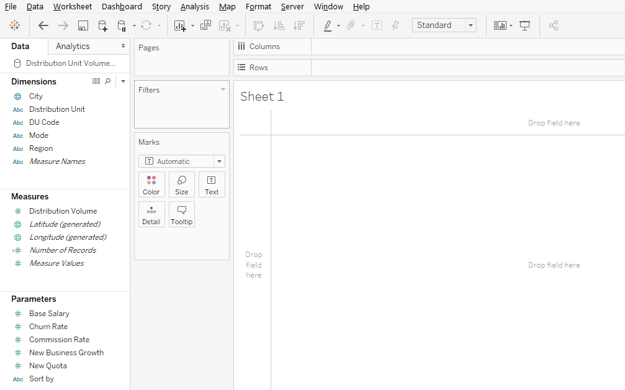Search fields in the Dimensions pane
Viewport: 625px width, 390px height.
[108, 81]
